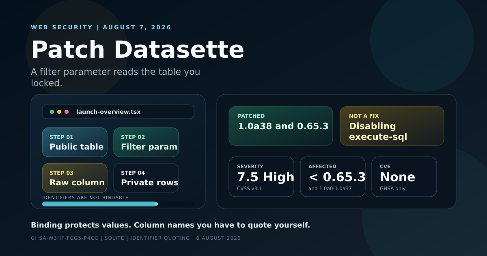Select the launch-overview.tsx file label
The width and height of the screenshot is (487, 256).
tap(108, 112)
